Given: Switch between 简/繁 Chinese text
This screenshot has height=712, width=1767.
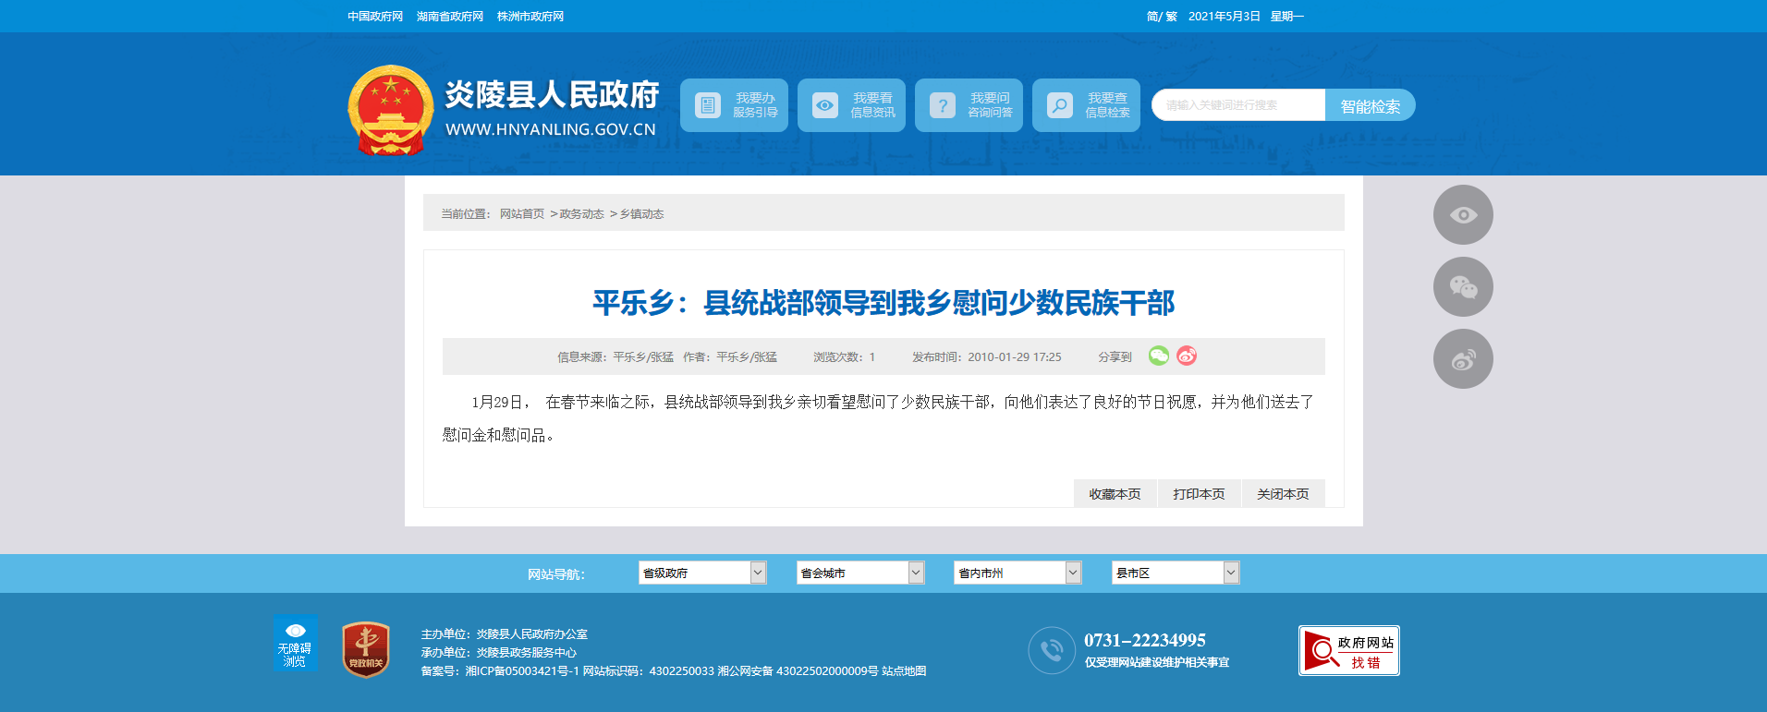Looking at the screenshot, I should [x=1161, y=17].
